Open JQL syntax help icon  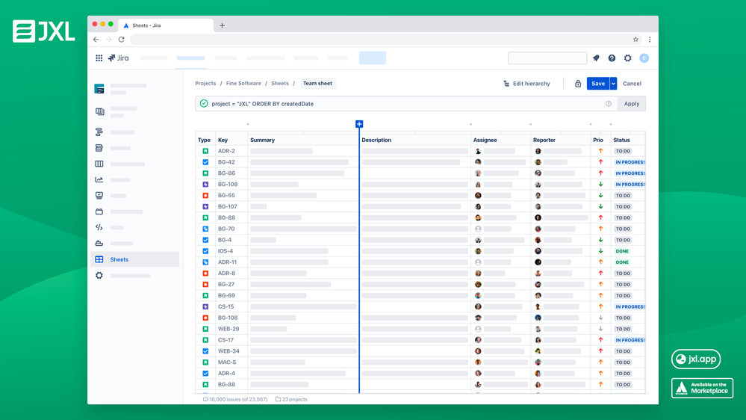[609, 104]
